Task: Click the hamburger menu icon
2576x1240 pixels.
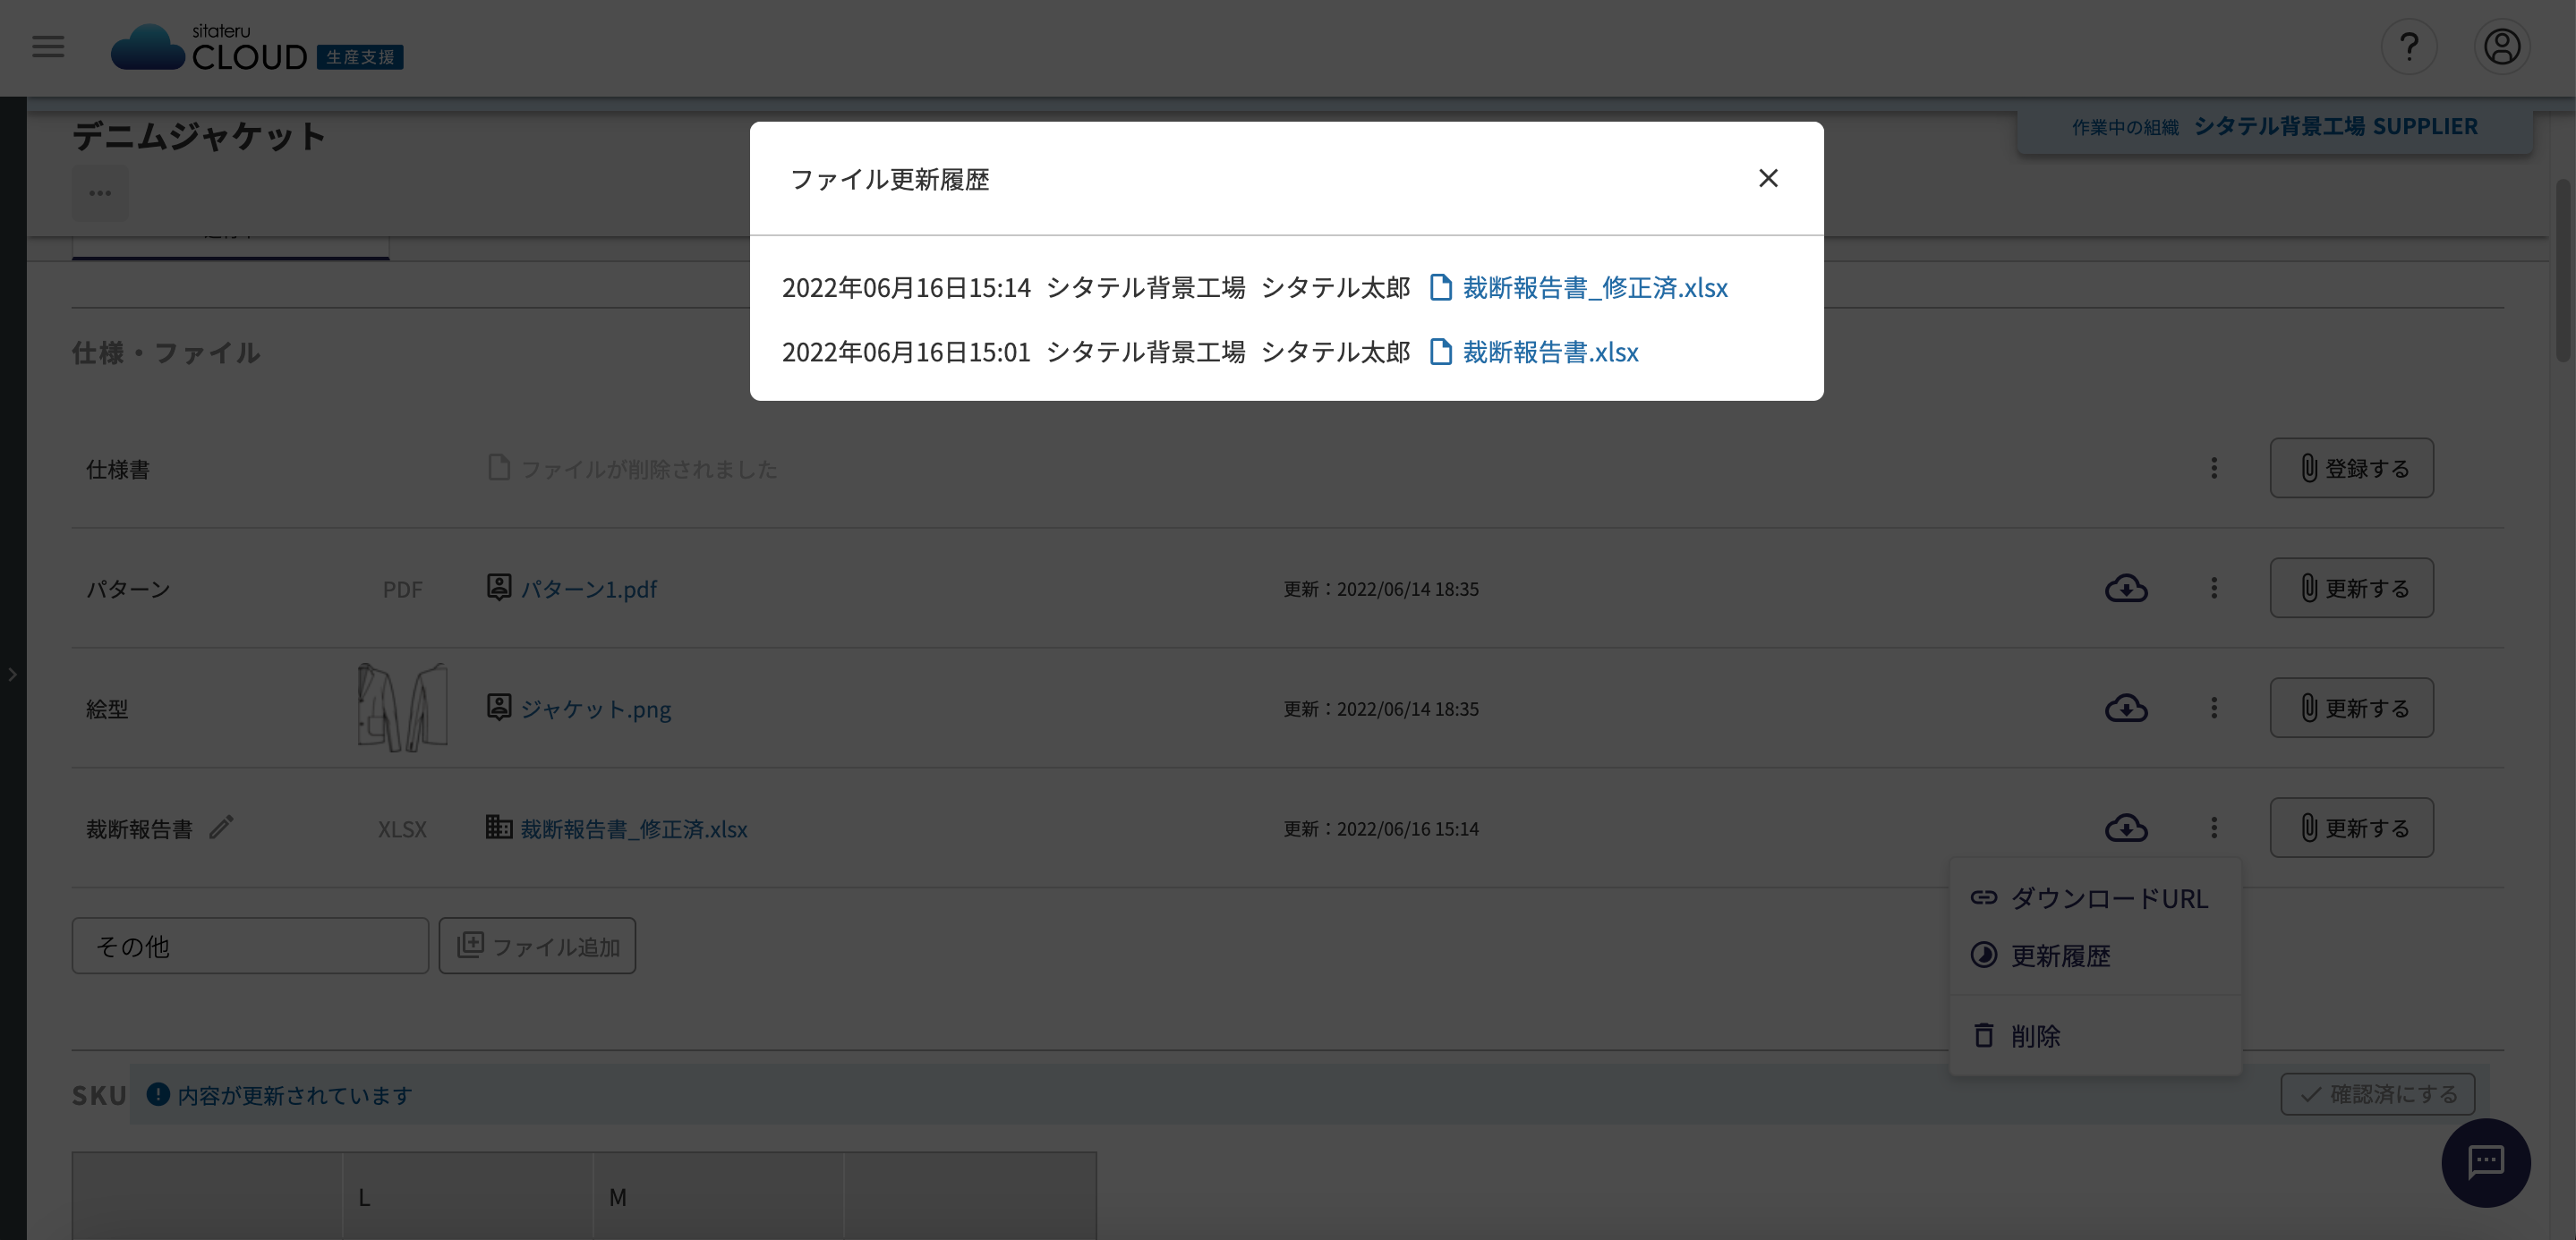Action: tap(48, 47)
